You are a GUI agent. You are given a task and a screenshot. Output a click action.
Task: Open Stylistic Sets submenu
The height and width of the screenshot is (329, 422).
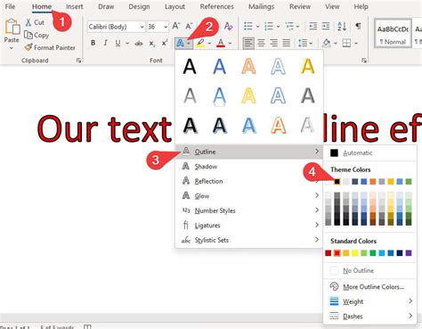pos(248,240)
